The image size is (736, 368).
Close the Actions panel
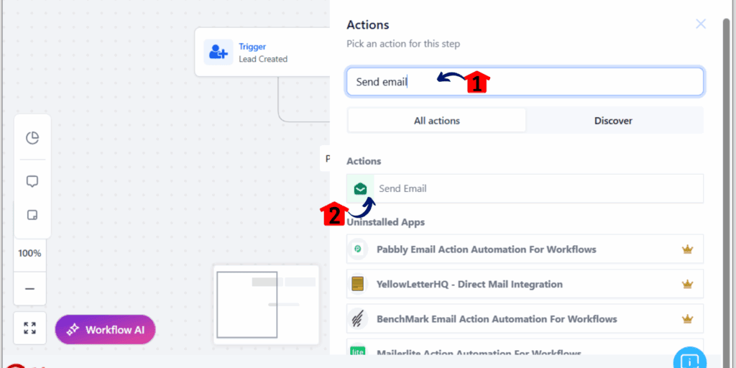pos(700,24)
